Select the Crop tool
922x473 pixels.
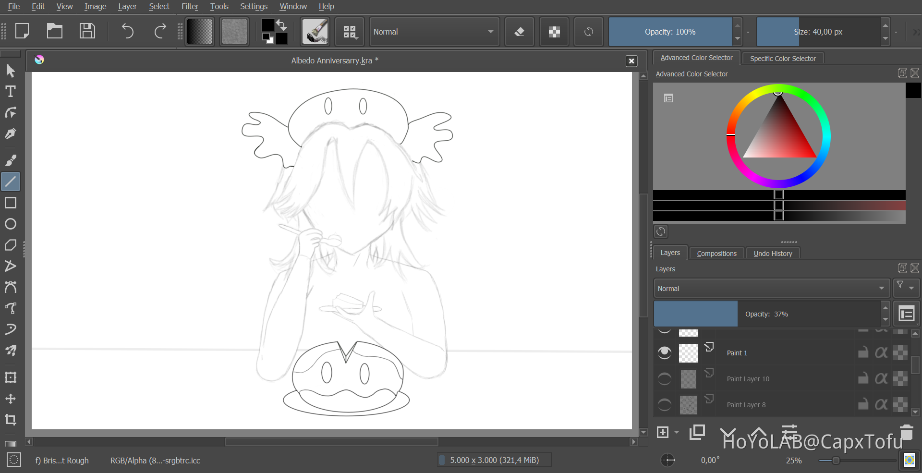tap(11, 420)
